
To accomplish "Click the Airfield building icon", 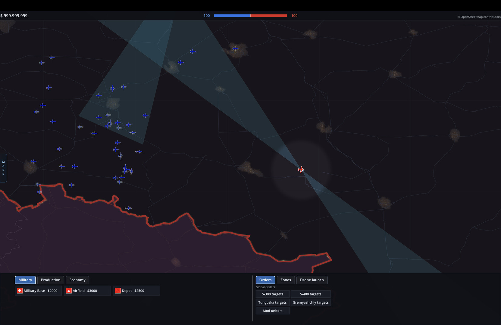I will 69,291.
